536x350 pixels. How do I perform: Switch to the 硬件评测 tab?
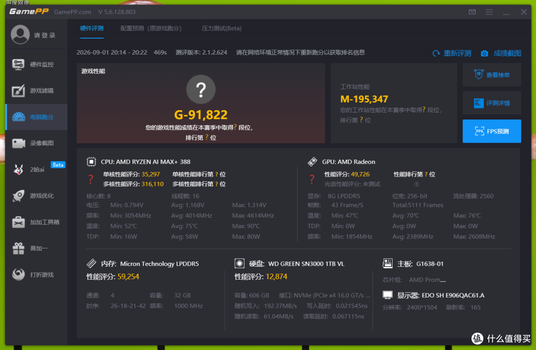(92, 28)
